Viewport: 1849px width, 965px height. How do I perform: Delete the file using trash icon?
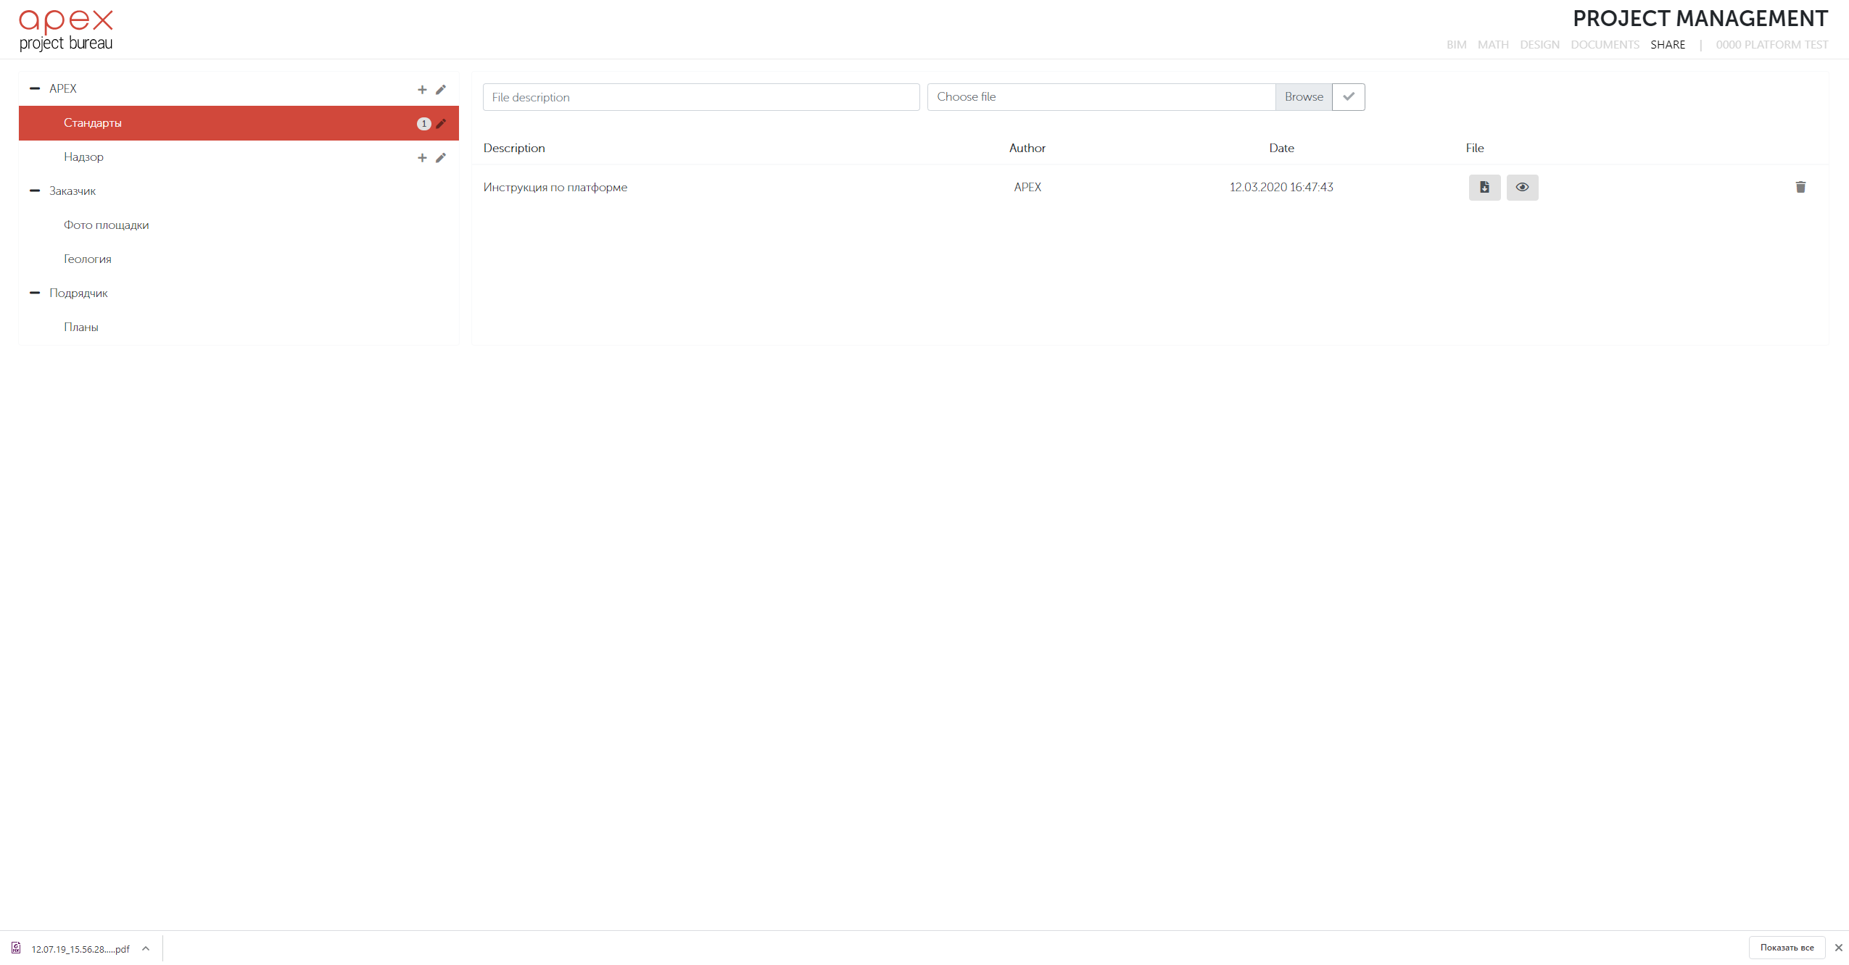[1800, 188]
